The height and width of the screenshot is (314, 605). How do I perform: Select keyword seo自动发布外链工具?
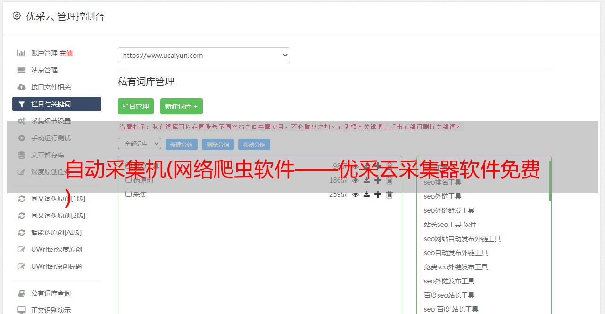(456, 253)
